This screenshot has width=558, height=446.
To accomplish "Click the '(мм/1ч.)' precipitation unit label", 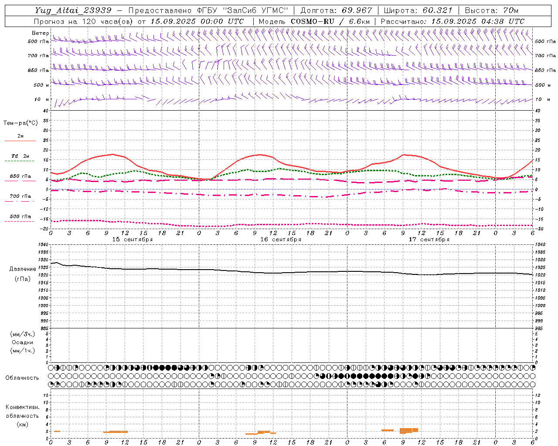I will click(x=23, y=351).
